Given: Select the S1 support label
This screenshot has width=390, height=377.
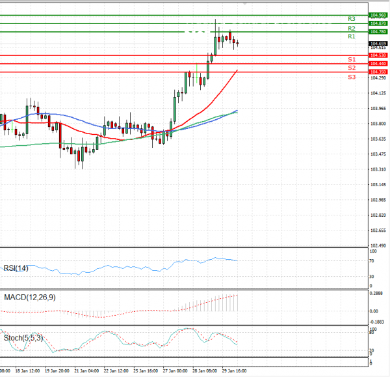Looking at the screenshot, I should (x=351, y=59).
